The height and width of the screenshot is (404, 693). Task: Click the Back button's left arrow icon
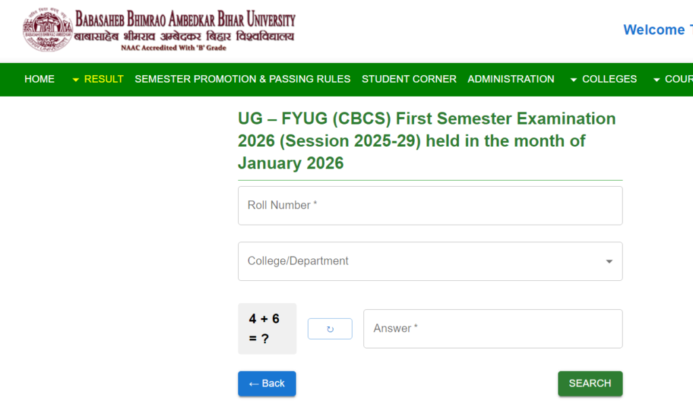point(255,383)
